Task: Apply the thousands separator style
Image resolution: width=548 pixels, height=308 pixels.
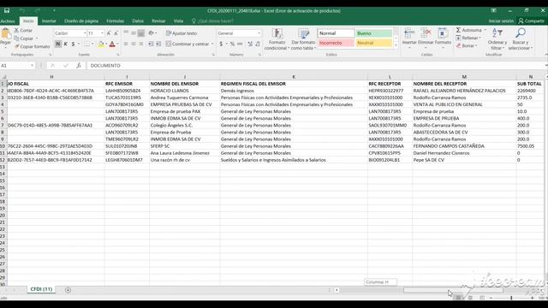Action: point(240,44)
